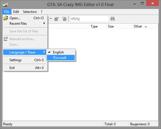The width and height of the screenshot is (161, 129).
Task: Expand the Language / Язык submenu arrow
Action: (x=44, y=52)
